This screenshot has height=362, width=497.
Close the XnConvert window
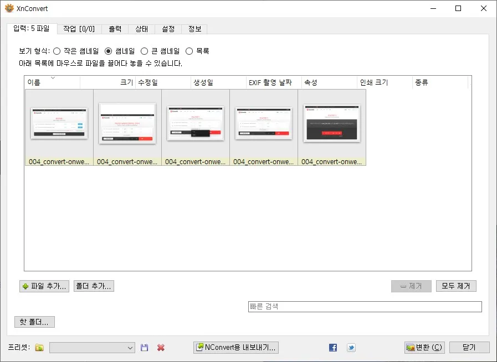[483, 8]
